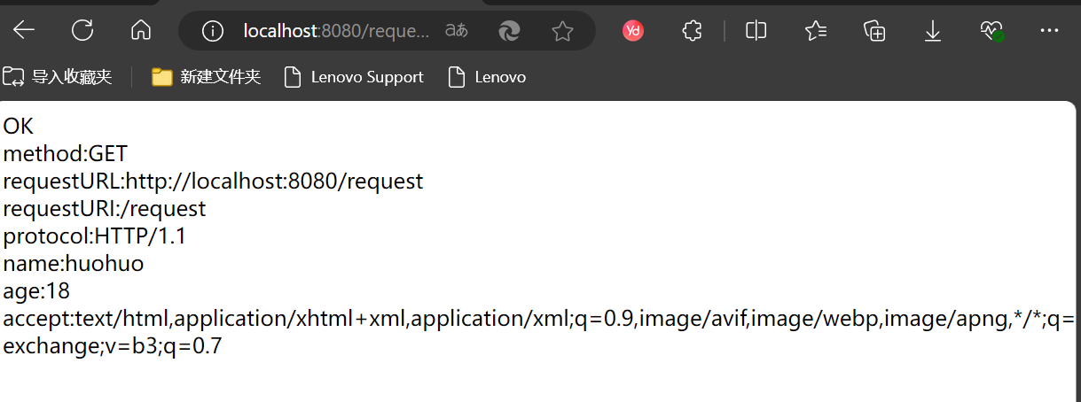Image resolution: width=1081 pixels, height=402 pixels.
Task: Go back to the previous page
Action: tap(24, 31)
